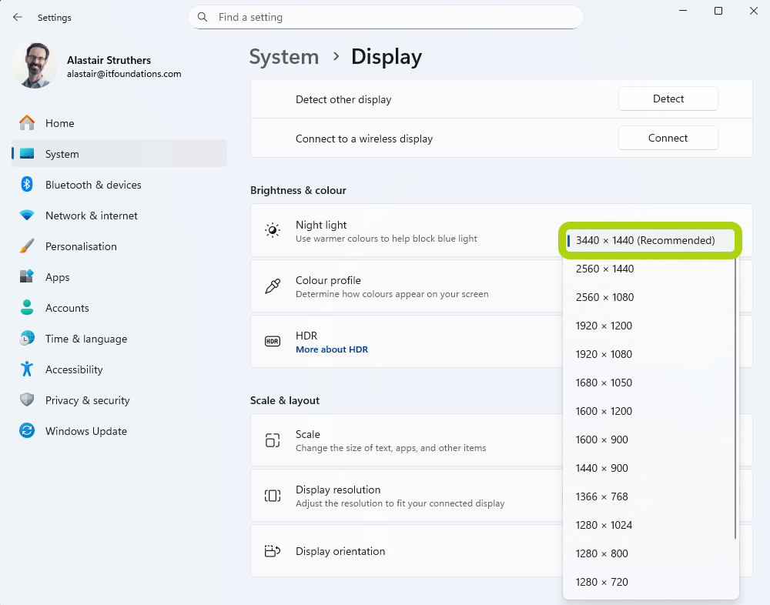This screenshot has height=605, width=770.
Task: Open the More about HDR link
Action: click(x=332, y=349)
